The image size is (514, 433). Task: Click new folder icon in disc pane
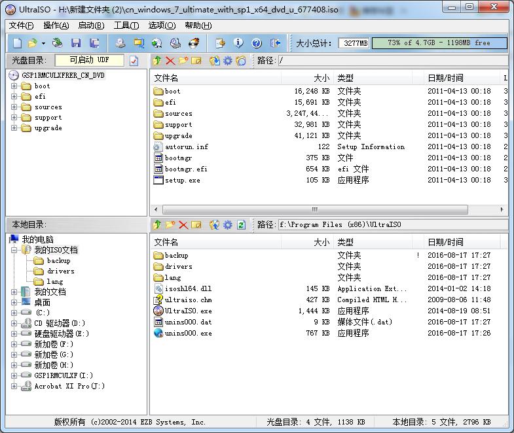(x=183, y=61)
